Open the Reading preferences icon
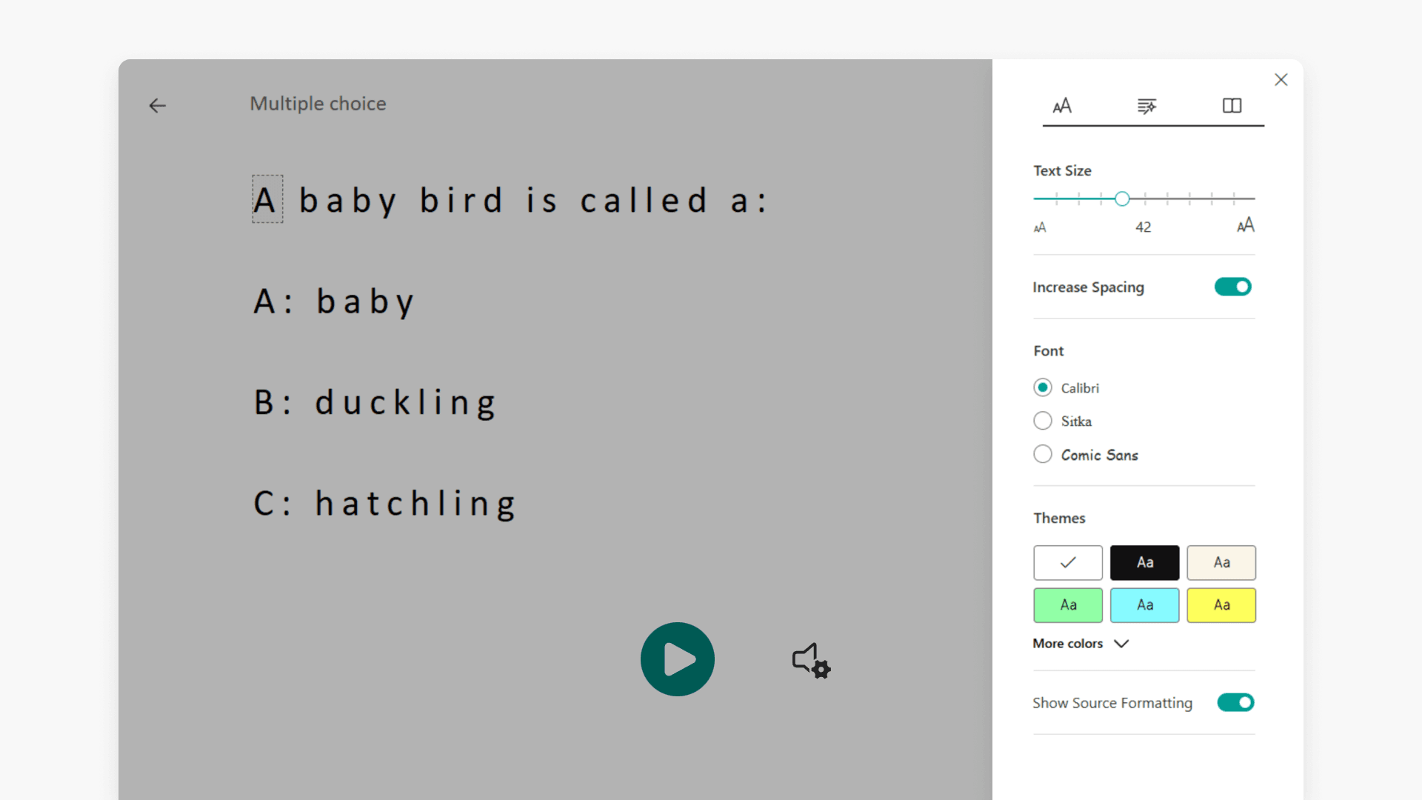The width and height of the screenshot is (1422, 800). [1231, 106]
